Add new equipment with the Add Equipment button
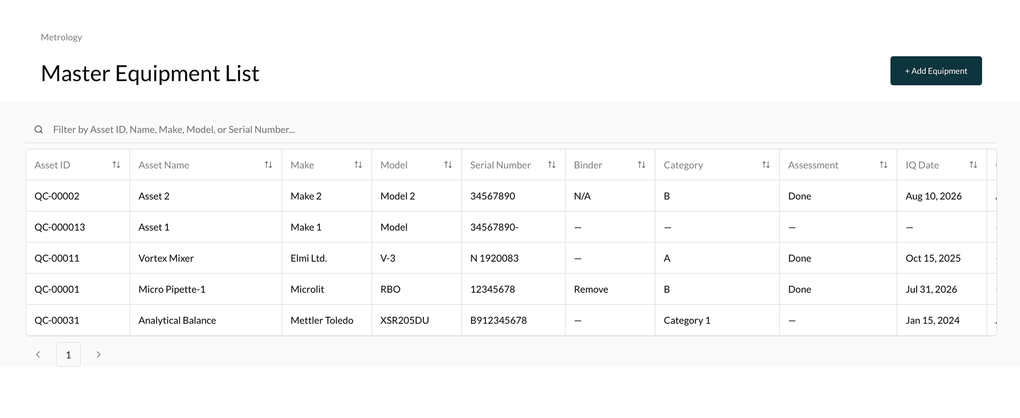 [936, 71]
